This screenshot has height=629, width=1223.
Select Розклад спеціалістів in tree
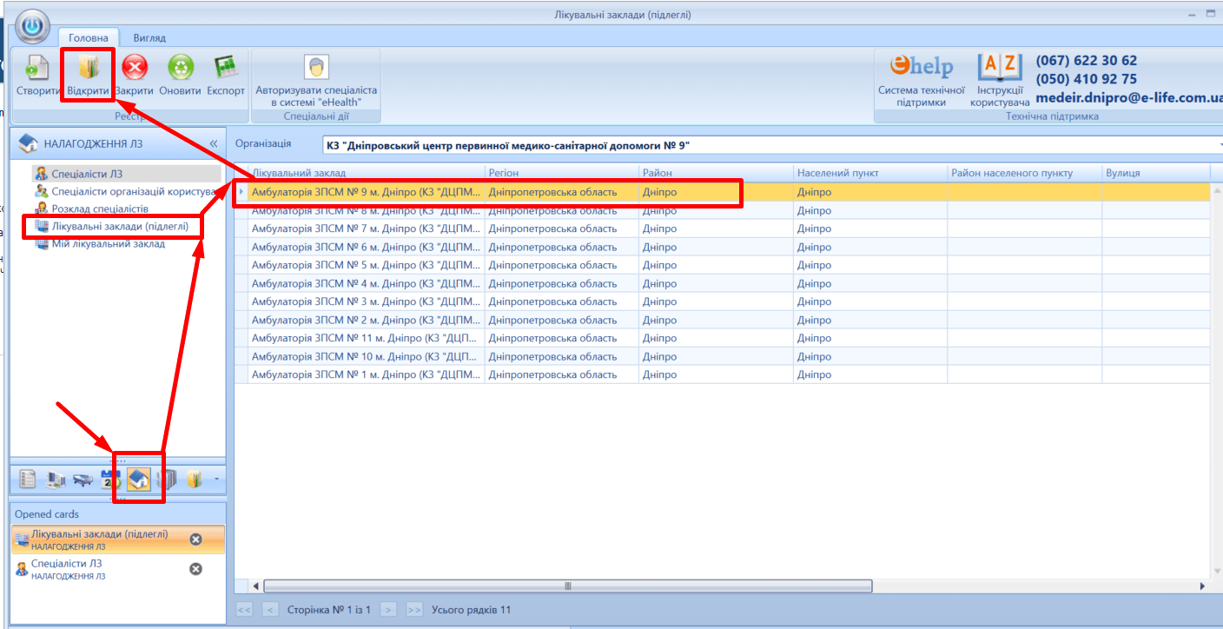[x=99, y=209]
